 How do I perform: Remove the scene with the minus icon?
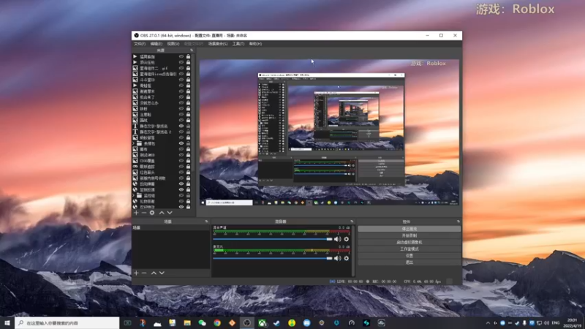coord(144,273)
